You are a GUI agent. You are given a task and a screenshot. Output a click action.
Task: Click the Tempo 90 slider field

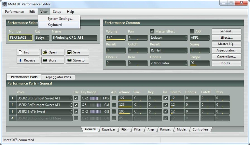pyautogui.click(x=200, y=63)
